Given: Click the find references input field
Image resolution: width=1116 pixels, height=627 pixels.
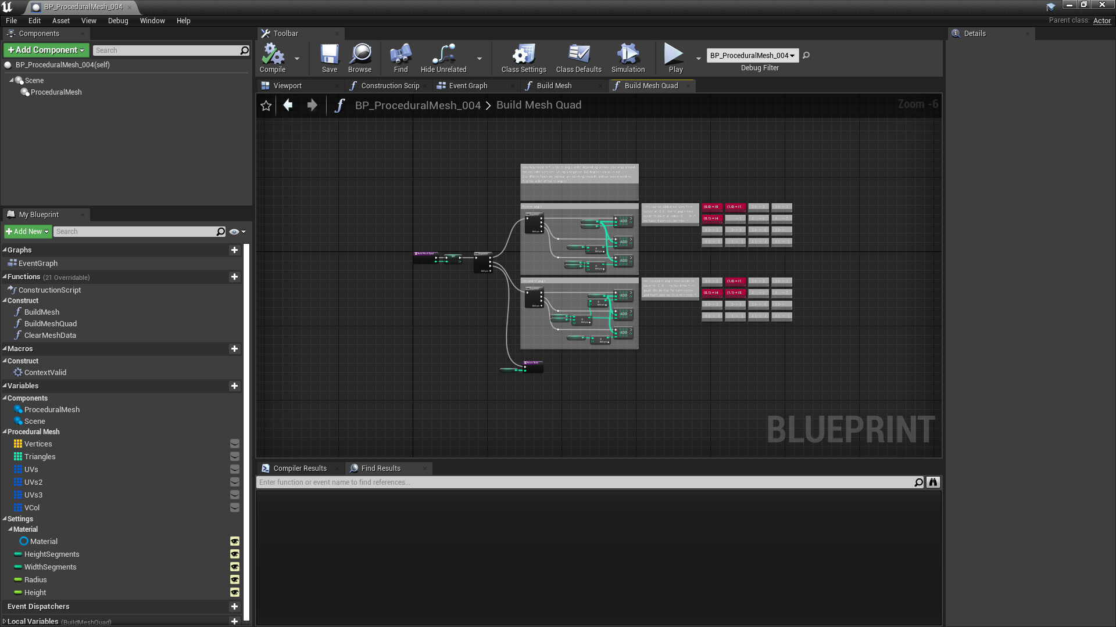Looking at the screenshot, I should click(x=581, y=482).
